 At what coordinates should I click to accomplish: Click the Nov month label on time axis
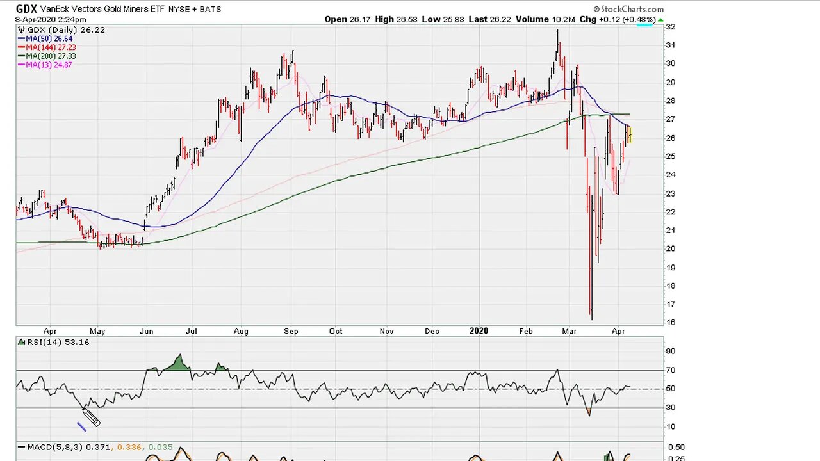(387, 331)
